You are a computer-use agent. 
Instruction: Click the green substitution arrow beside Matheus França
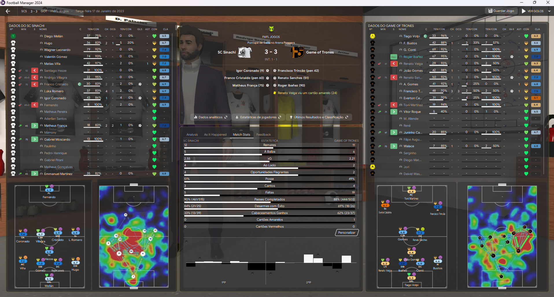tap(35, 126)
